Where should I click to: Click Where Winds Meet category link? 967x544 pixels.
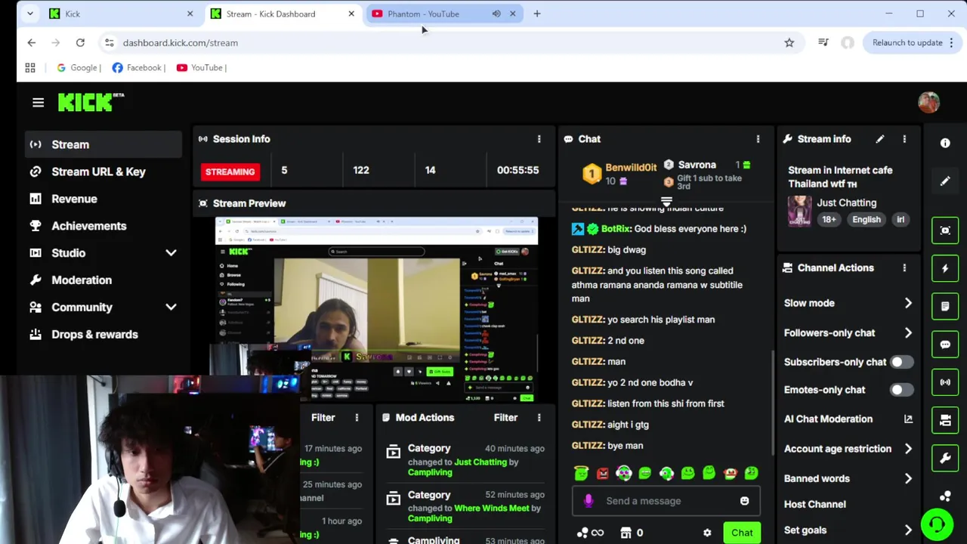point(492,508)
